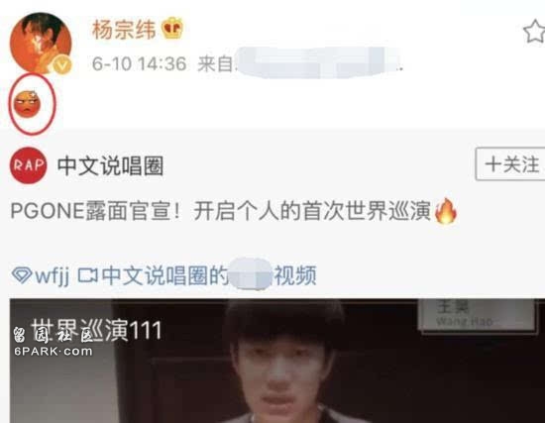Image resolution: width=545 pixels, height=423 pixels.
Task: Play the 世界巡演111 video thumbnail
Action: pyautogui.click(x=277, y=361)
